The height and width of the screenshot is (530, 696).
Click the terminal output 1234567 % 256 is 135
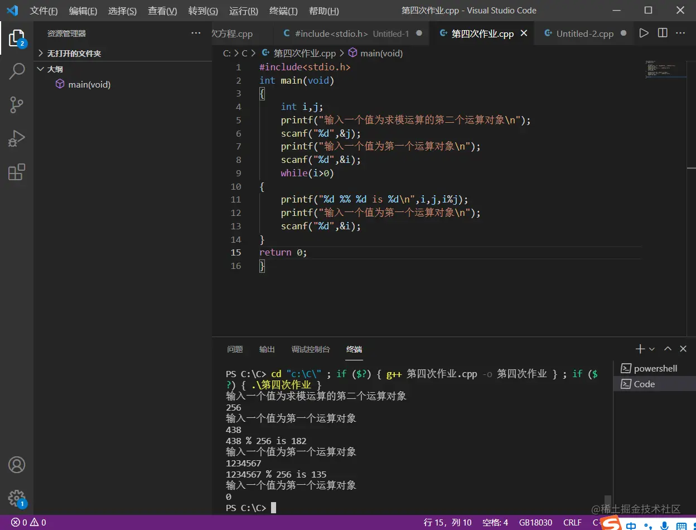click(276, 474)
